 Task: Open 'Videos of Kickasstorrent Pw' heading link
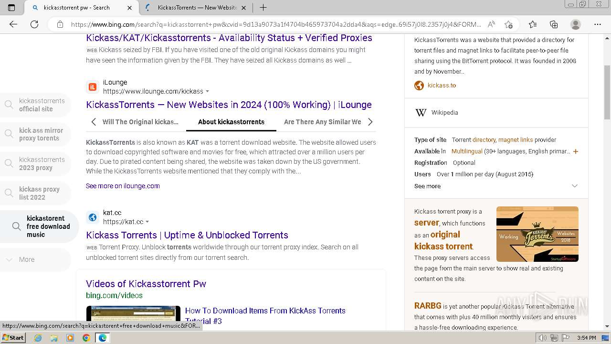point(146,284)
